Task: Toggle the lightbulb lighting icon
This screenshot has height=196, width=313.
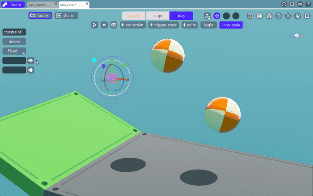Action: tap(297, 16)
